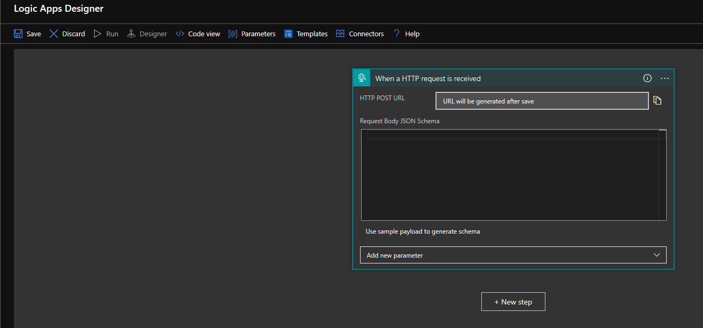Click the Help question mark icon
Screen dimensions: 703x328
396,34
